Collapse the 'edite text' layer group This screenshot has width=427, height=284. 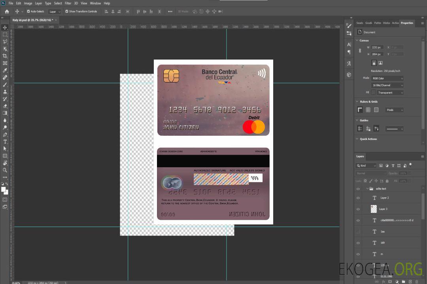click(367, 189)
